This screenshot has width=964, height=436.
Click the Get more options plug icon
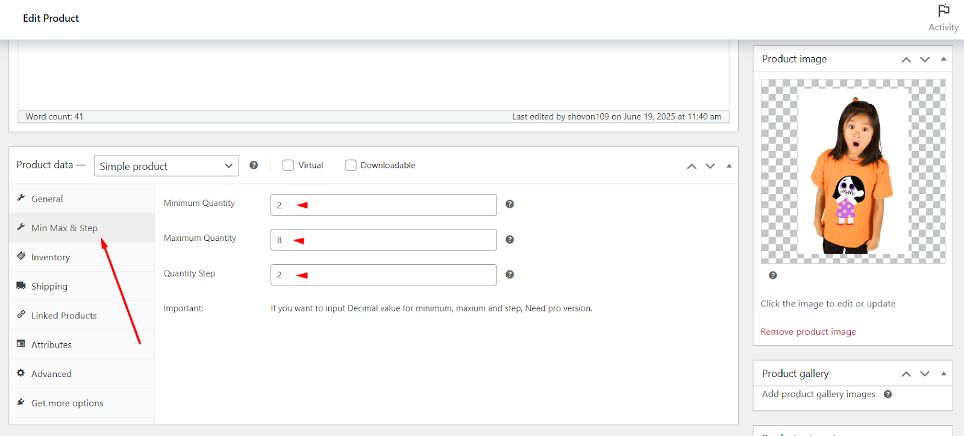click(x=21, y=402)
